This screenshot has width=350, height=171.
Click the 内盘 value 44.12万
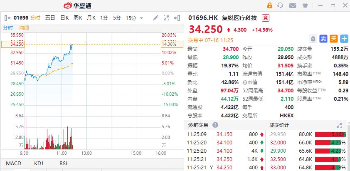click(229, 99)
